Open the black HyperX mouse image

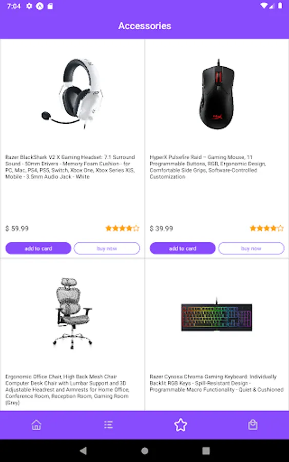(x=217, y=94)
